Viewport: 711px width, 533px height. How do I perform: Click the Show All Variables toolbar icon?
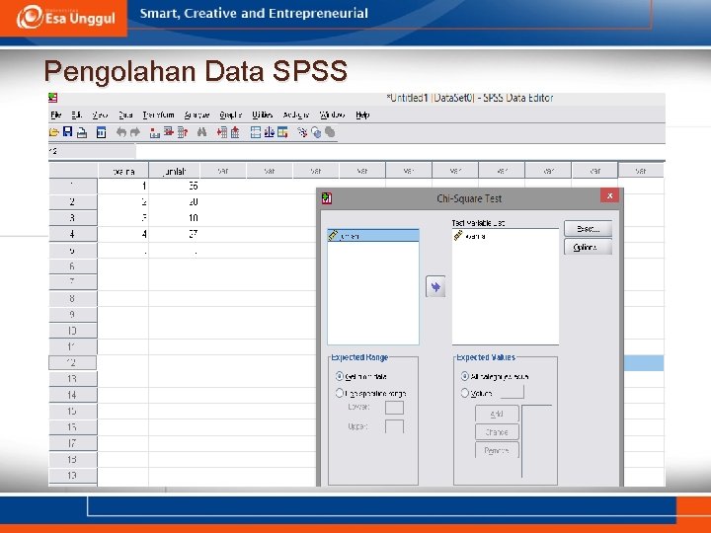pos(330,132)
